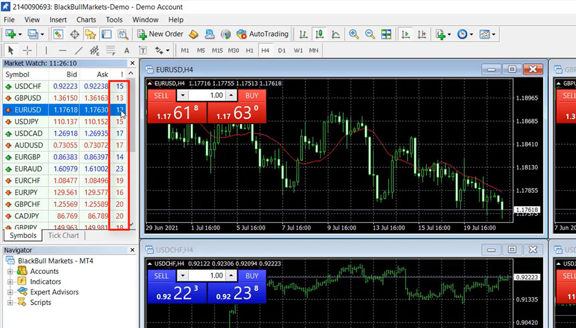
Task: Switch to H4 timeframe
Action: (x=265, y=50)
